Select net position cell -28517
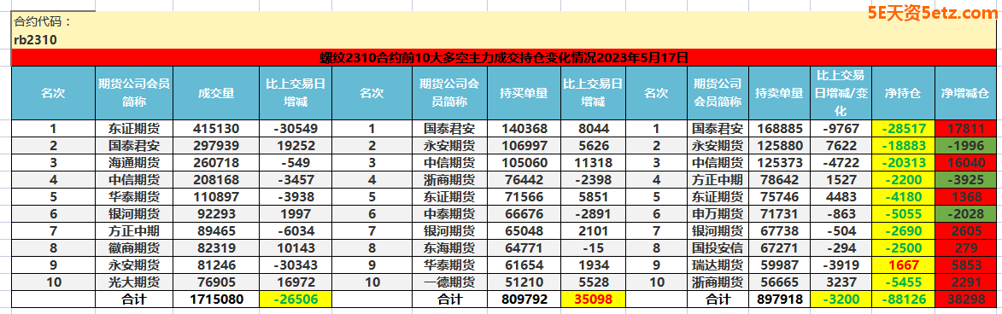 [x=902, y=128]
